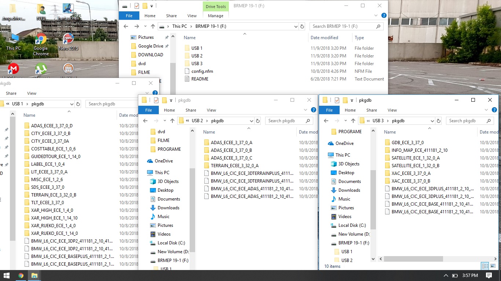Open address bar dropdown in USB 1 window
The width and height of the screenshot is (501, 281).
[72, 104]
